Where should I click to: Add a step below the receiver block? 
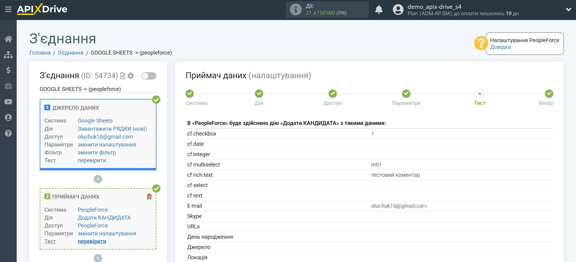click(98, 258)
